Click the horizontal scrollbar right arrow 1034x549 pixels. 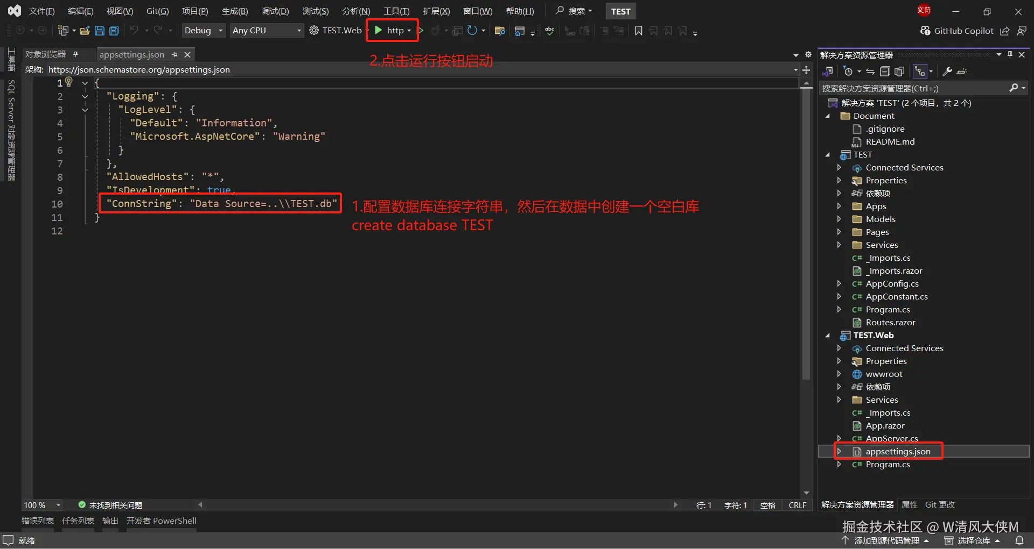click(x=675, y=505)
